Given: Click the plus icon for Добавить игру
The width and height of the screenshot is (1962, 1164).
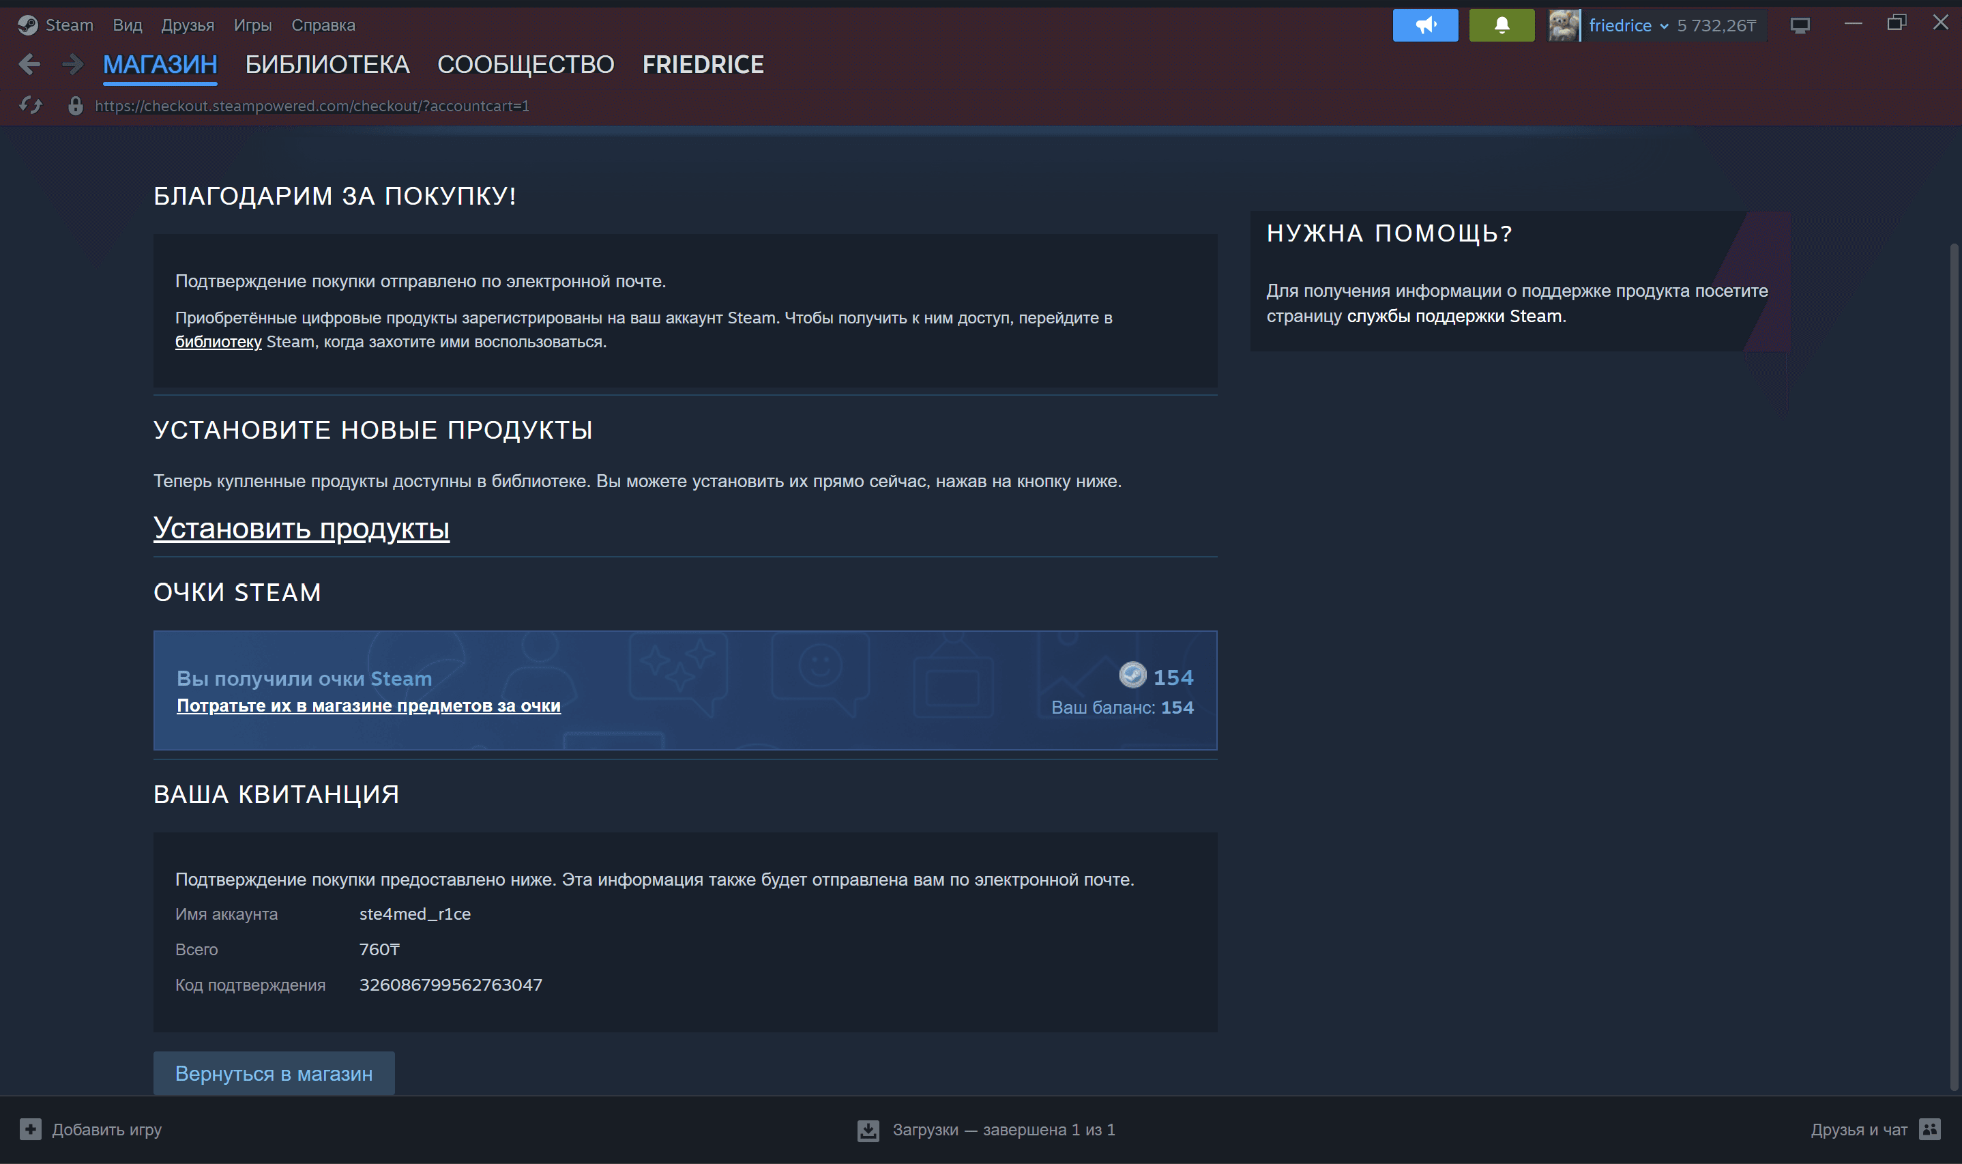Looking at the screenshot, I should click(31, 1129).
